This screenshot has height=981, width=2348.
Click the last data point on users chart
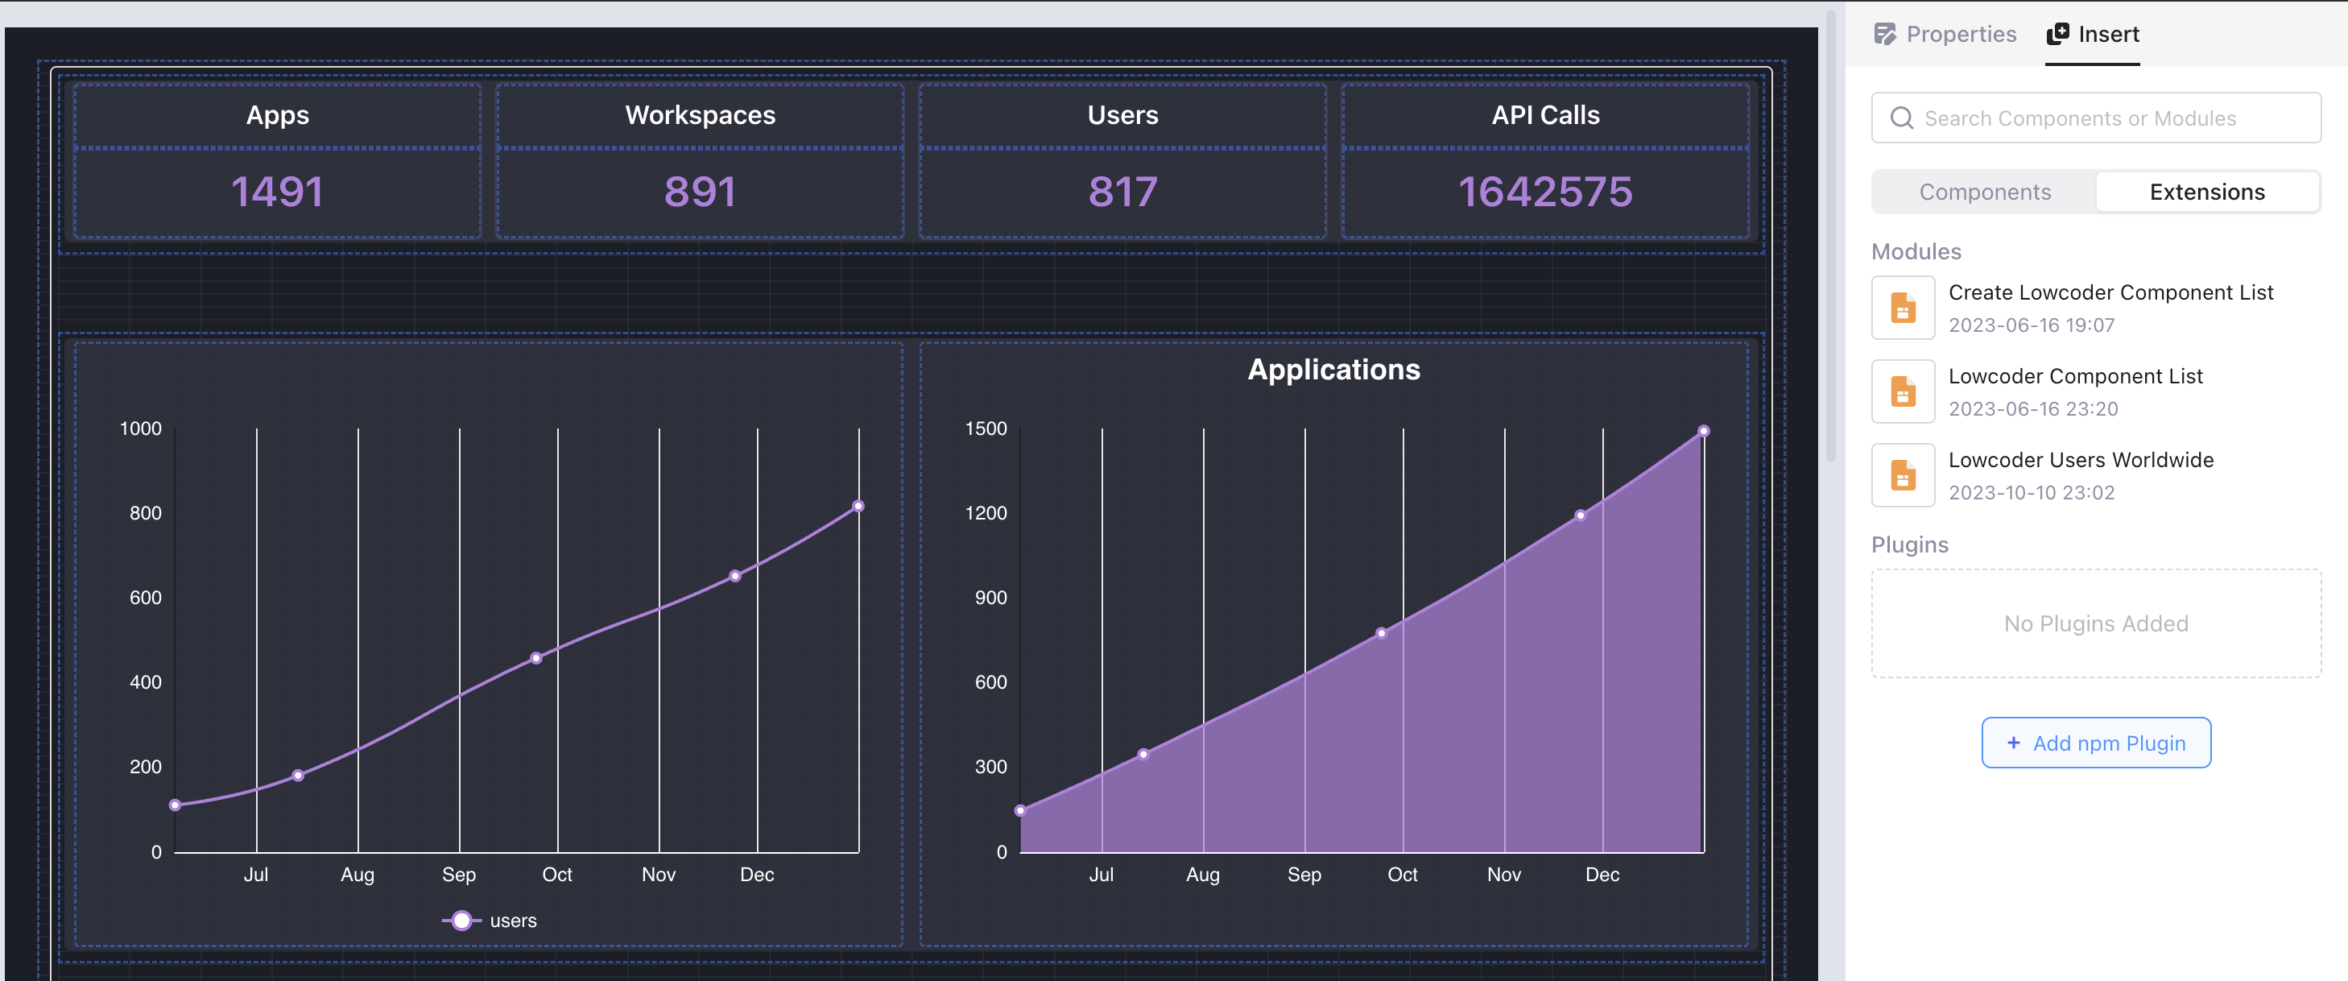(x=858, y=506)
